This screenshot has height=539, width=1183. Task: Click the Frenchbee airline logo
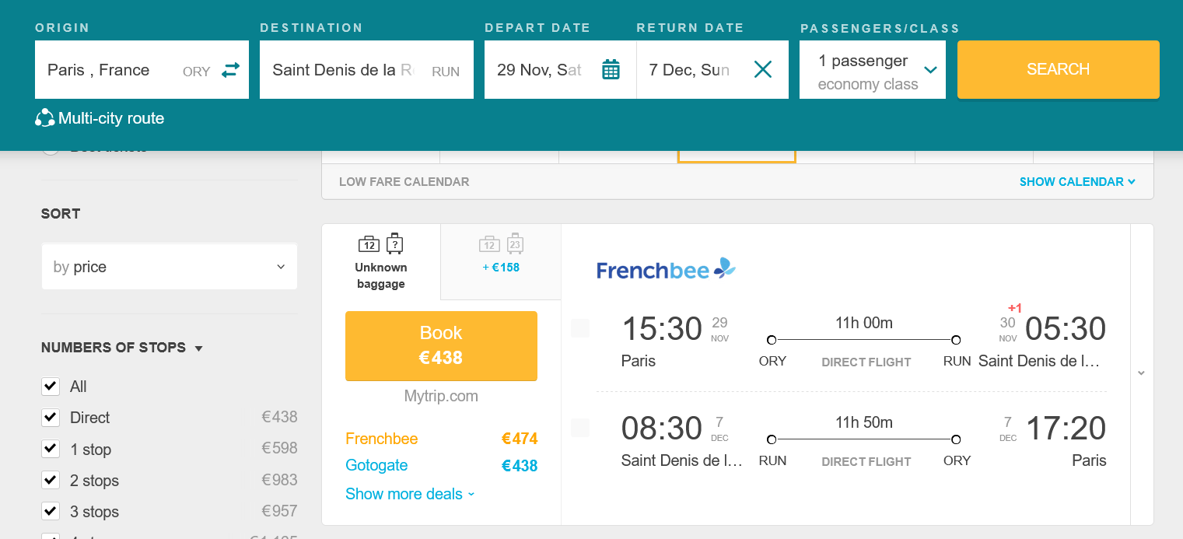click(665, 269)
